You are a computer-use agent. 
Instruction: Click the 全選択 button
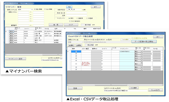[71, 45]
